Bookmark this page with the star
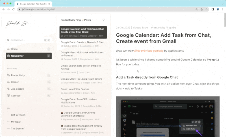The width and height of the screenshot is (226, 137). coord(207,9)
